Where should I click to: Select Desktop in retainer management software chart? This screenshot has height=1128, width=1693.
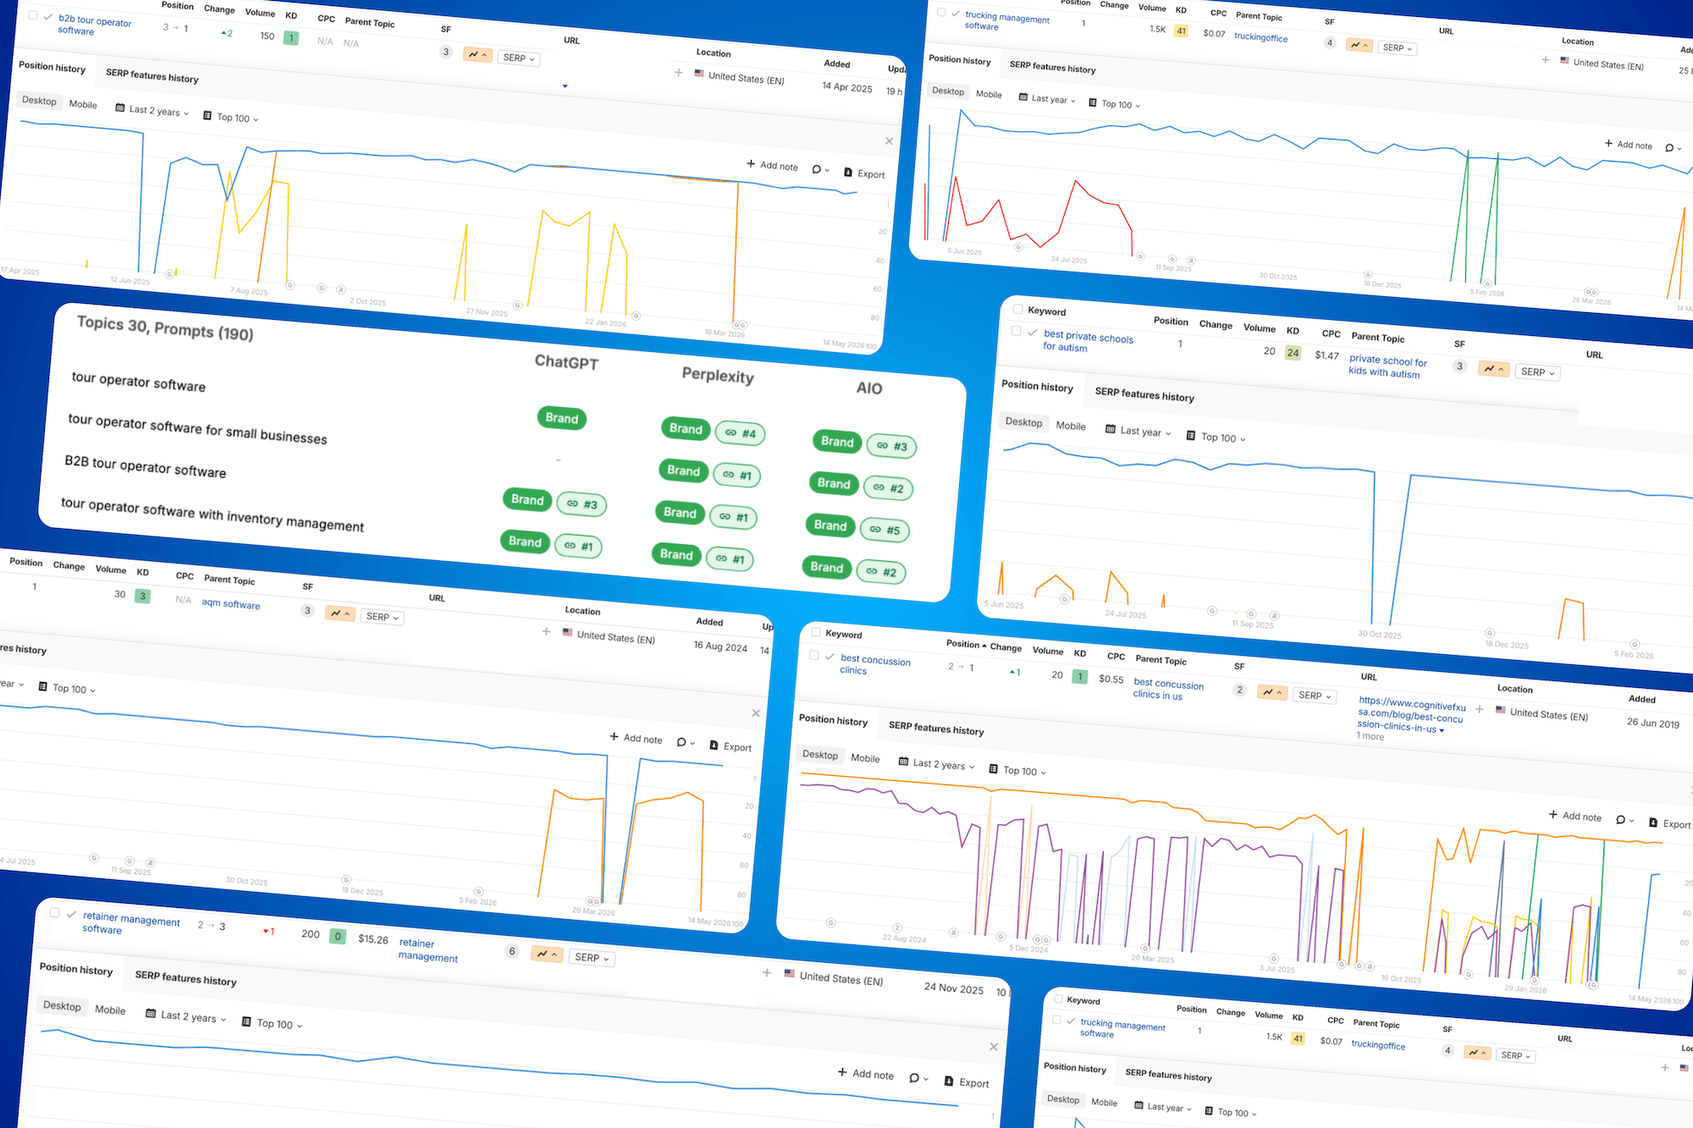pos(62,1005)
